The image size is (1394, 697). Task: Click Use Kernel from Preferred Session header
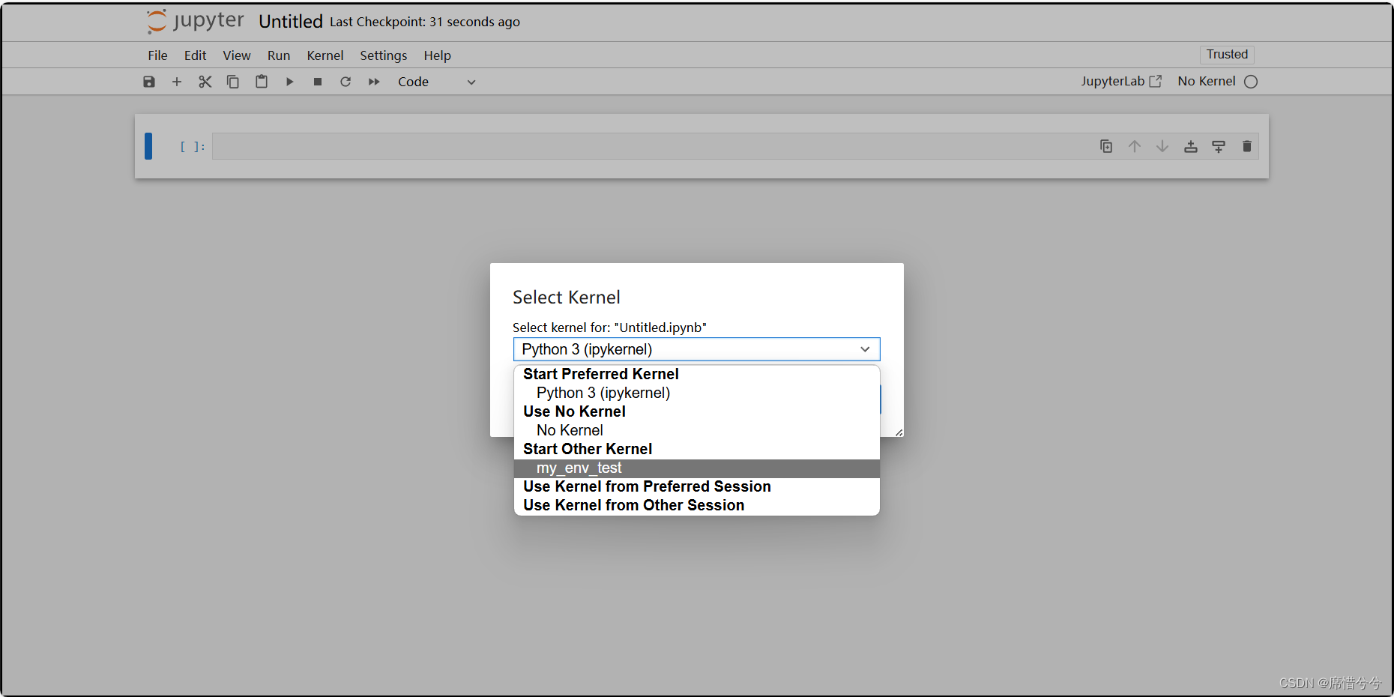(647, 486)
